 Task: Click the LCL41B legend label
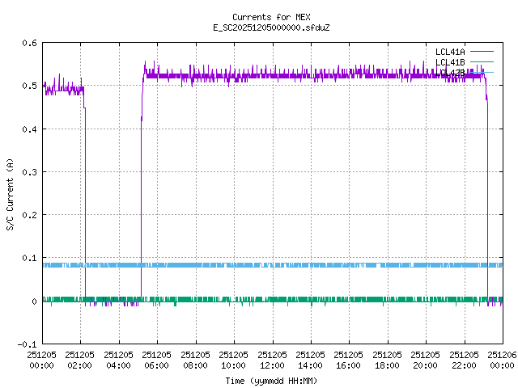click(x=450, y=62)
